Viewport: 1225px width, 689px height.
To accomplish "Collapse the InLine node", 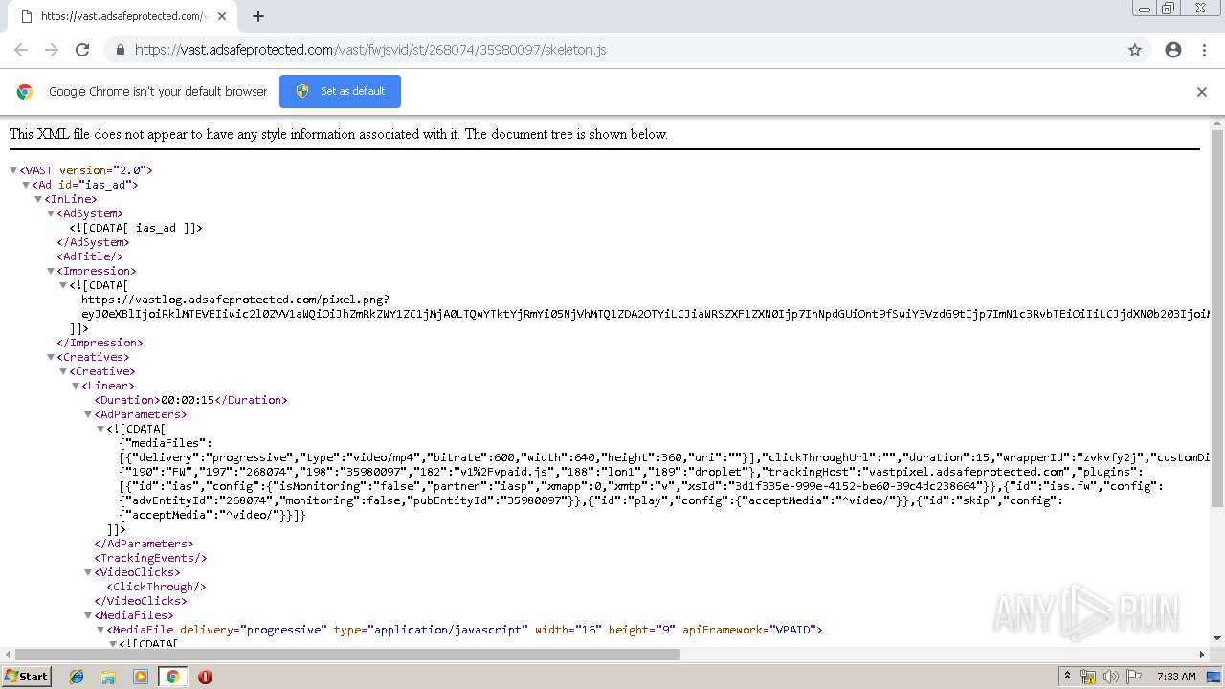I will click(38, 199).
